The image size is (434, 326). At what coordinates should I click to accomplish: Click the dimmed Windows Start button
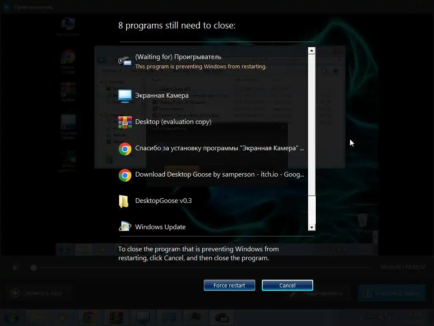coord(11,318)
